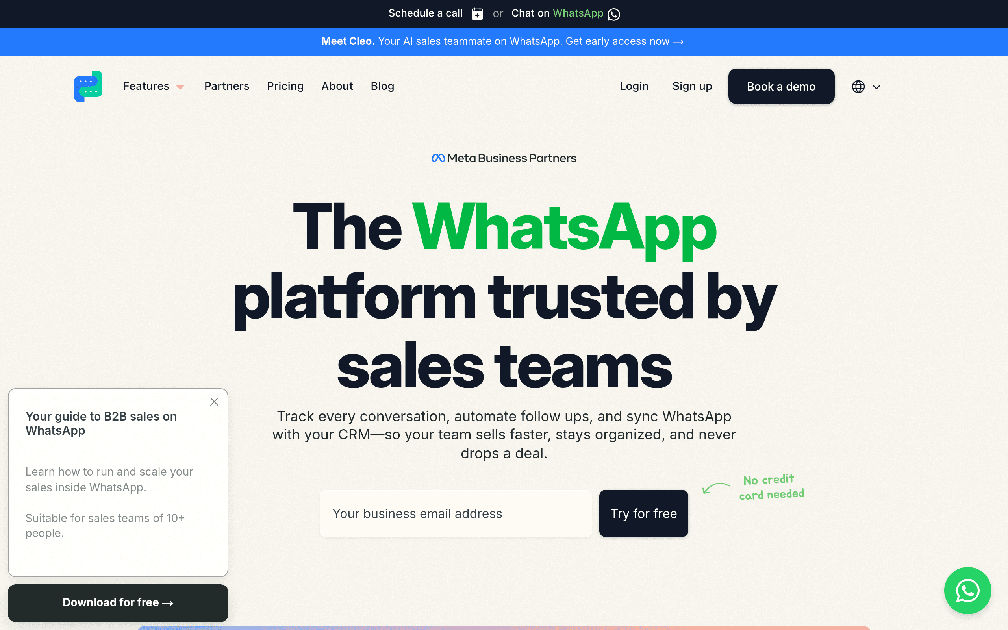Open the floating WhatsApp chat bubble
1008x630 pixels.
(x=967, y=590)
